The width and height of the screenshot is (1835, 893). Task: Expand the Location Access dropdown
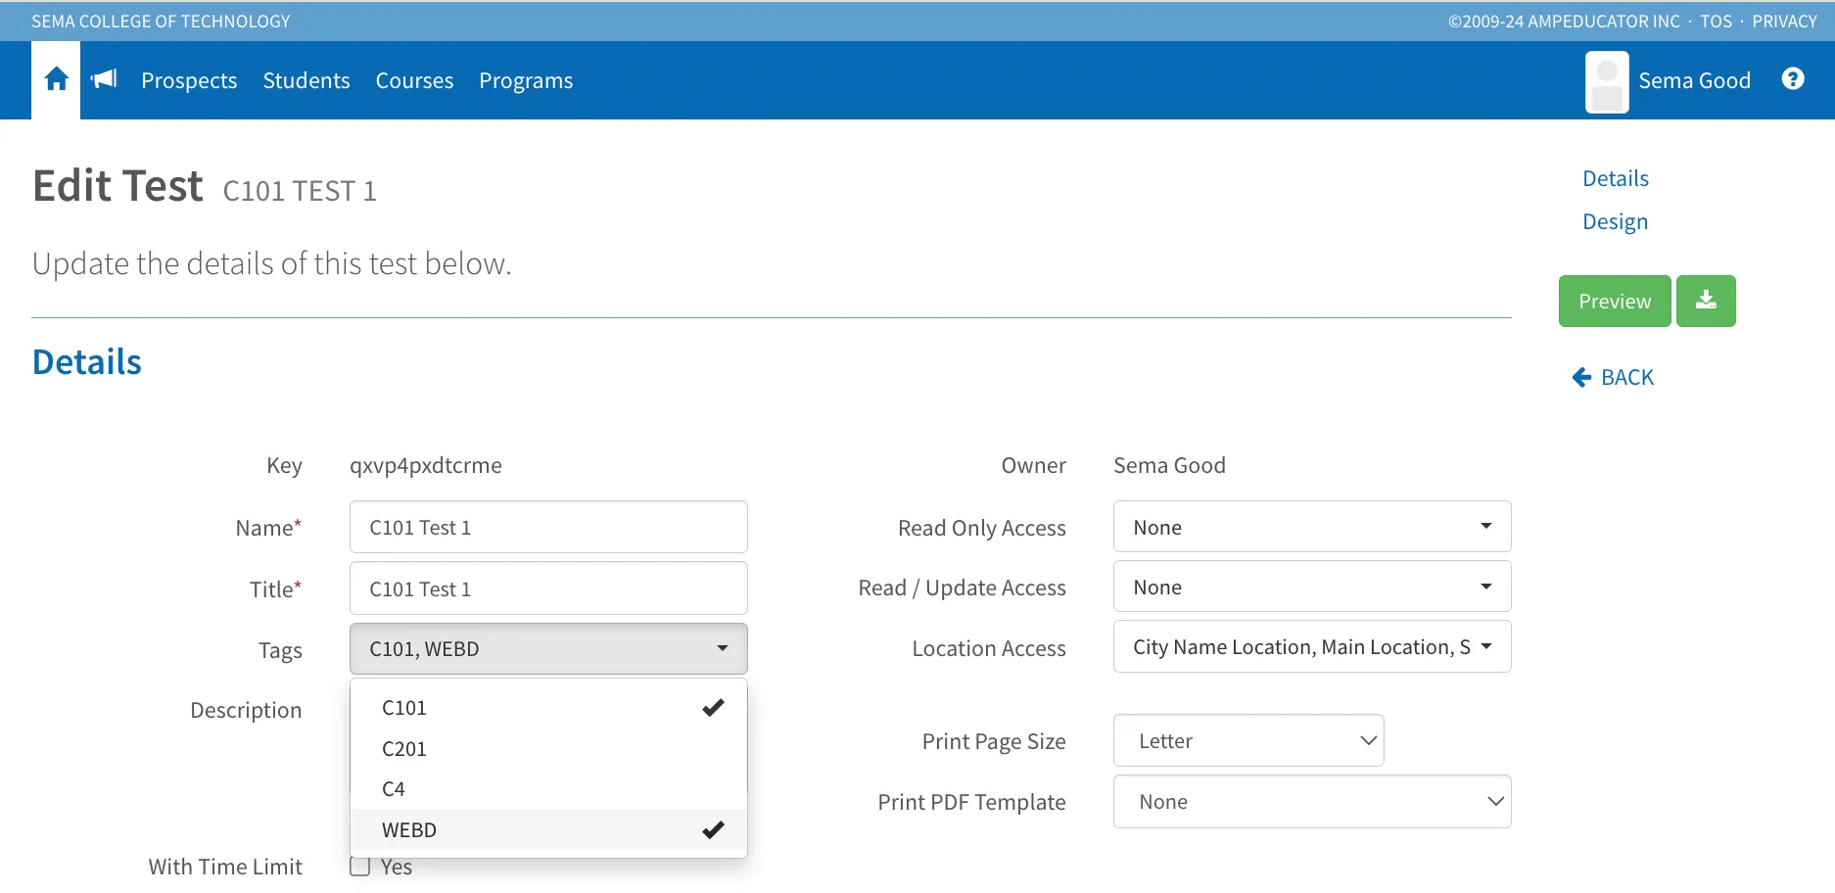(1312, 646)
